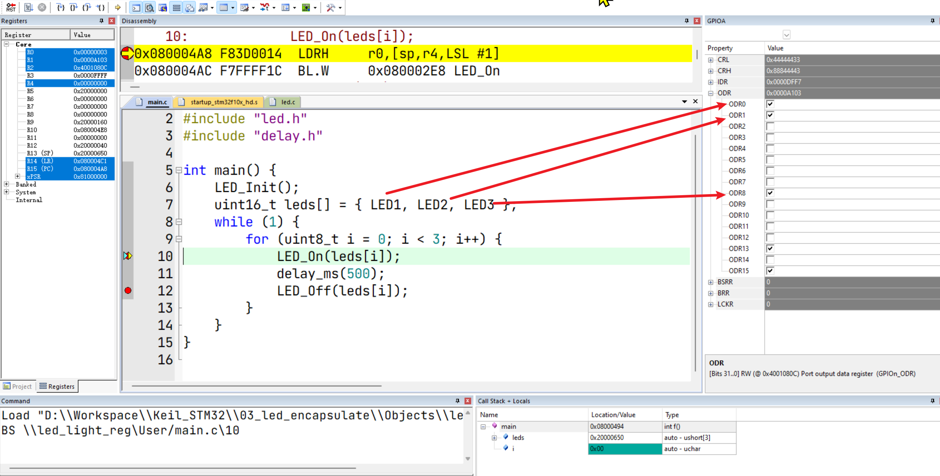Image resolution: width=940 pixels, height=476 pixels.
Task: Check the ODR14 bit checkbox
Action: pos(770,260)
